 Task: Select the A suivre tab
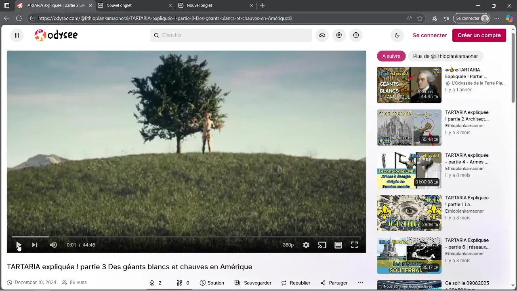[391, 56]
